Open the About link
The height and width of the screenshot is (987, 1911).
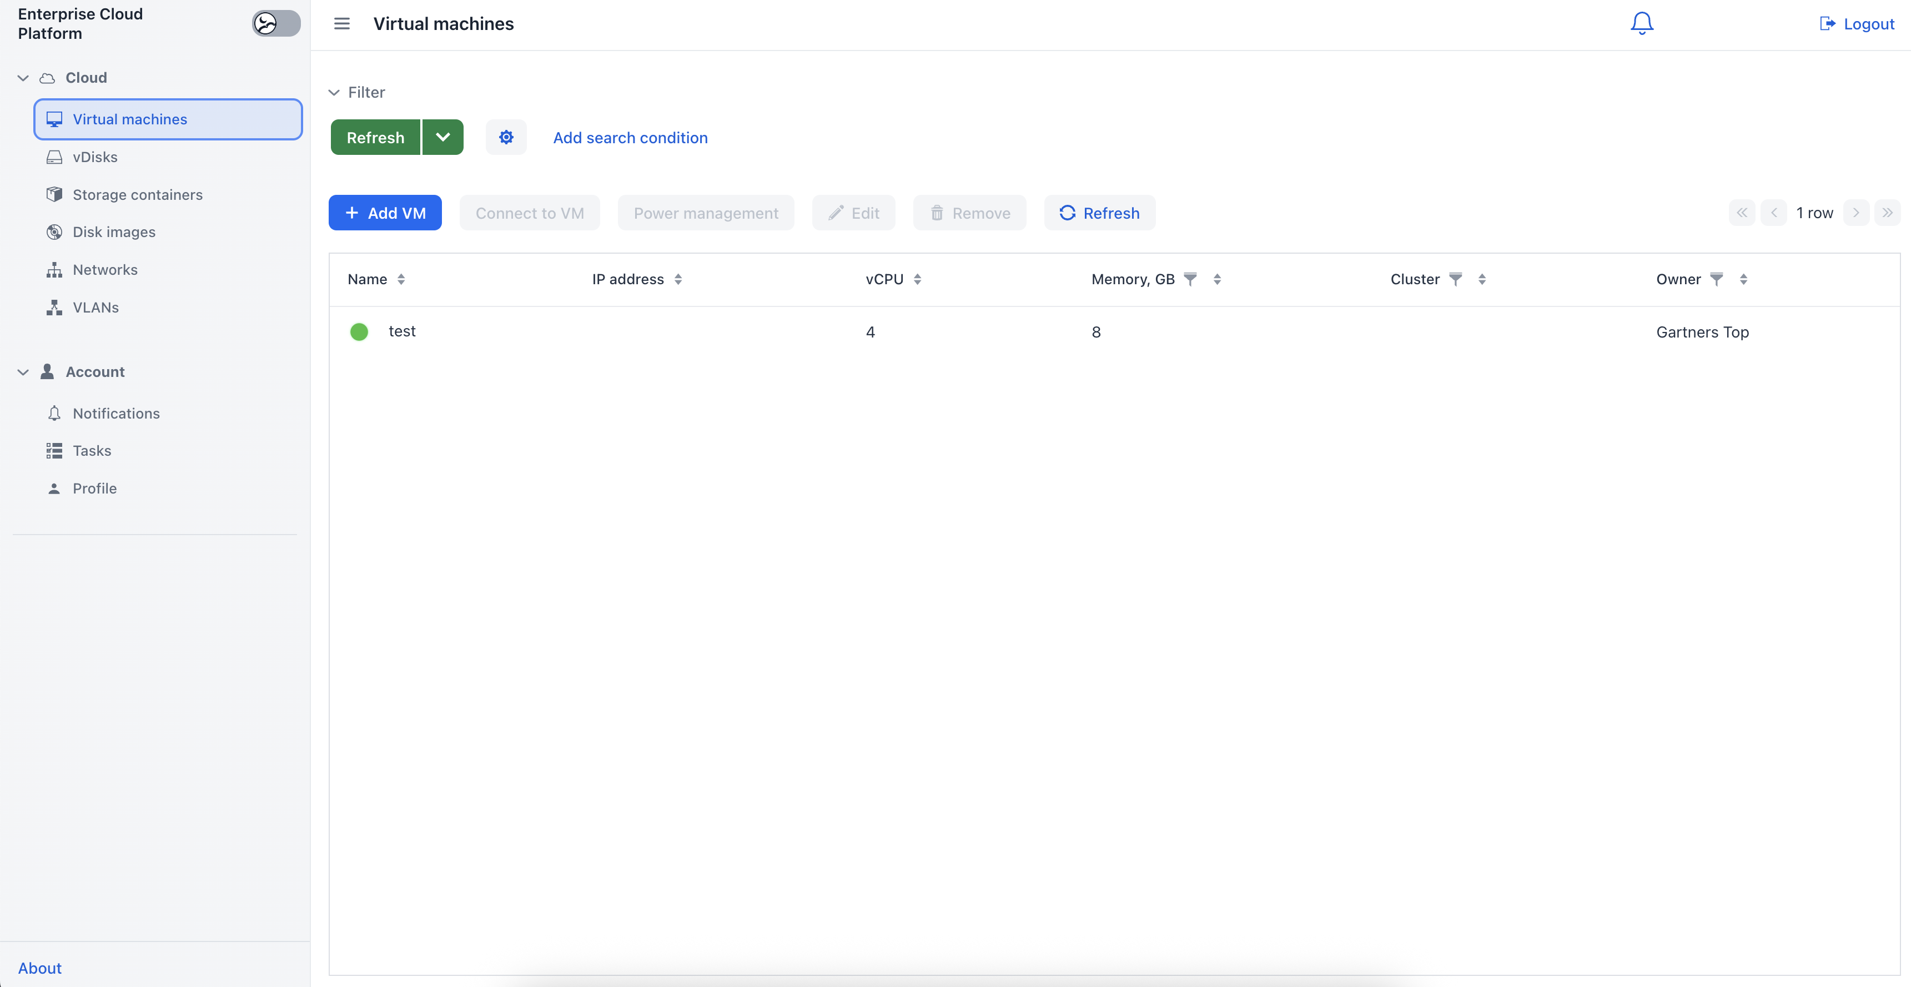click(40, 967)
